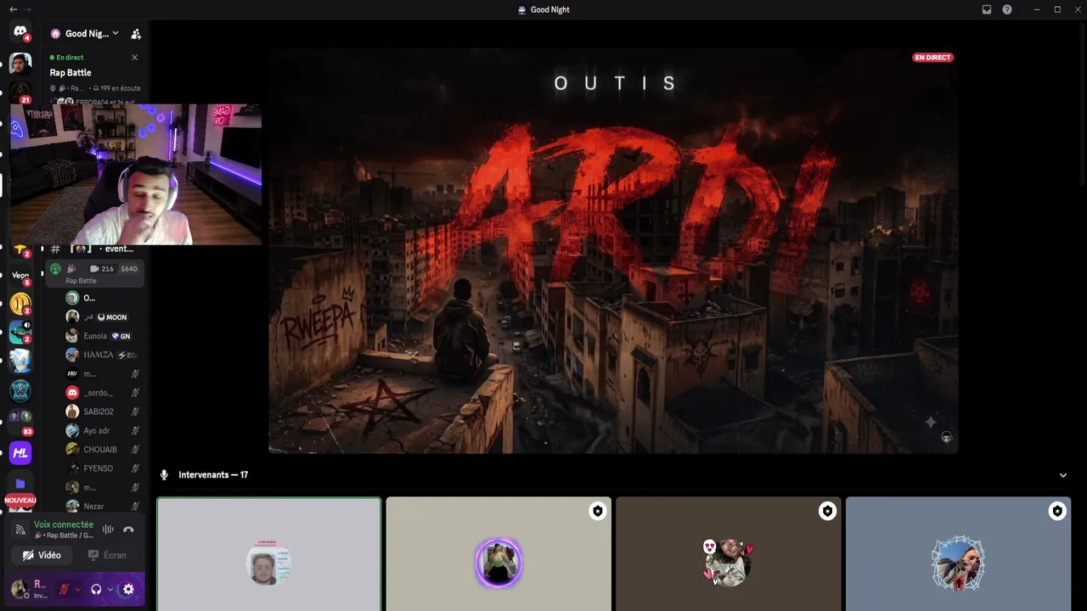Open the HL purple server icon

20,453
